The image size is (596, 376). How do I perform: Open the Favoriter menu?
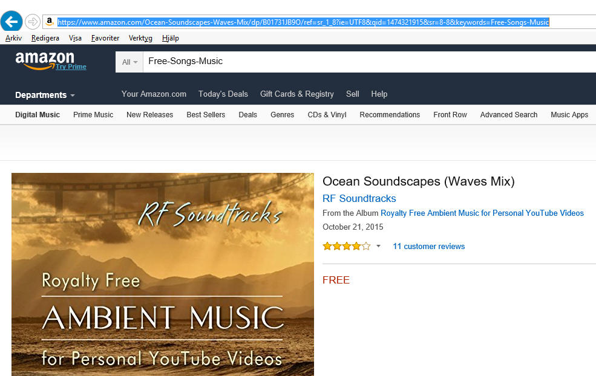tap(105, 38)
